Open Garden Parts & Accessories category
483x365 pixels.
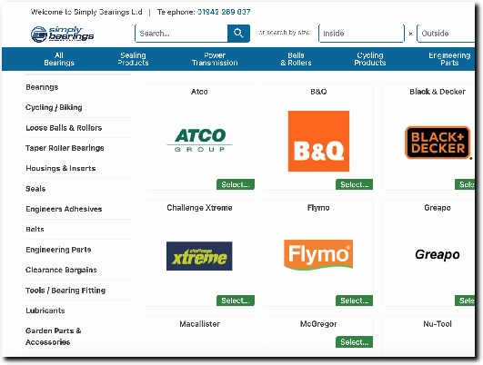coord(54,337)
